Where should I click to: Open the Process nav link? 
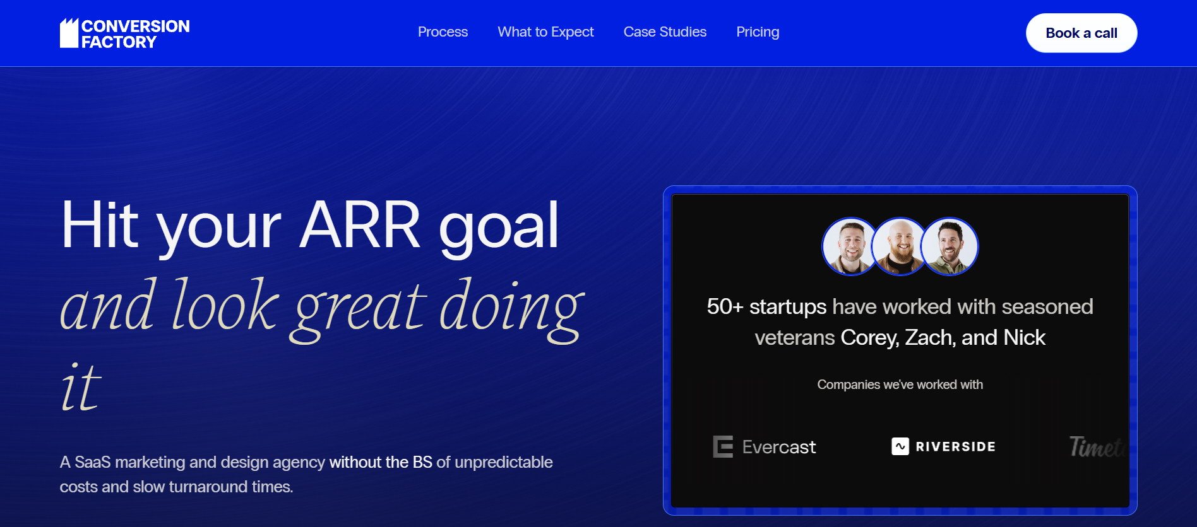click(x=443, y=32)
